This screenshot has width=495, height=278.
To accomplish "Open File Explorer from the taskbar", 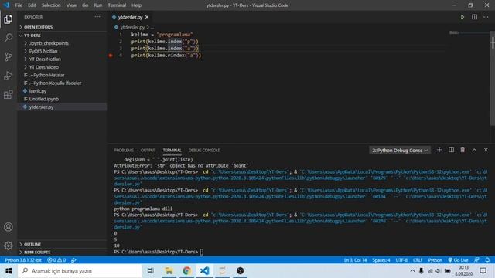I will (169, 271).
